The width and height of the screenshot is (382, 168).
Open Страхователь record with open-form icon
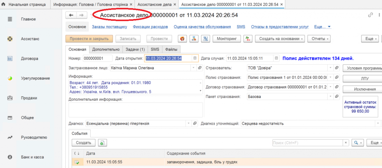point(336,68)
